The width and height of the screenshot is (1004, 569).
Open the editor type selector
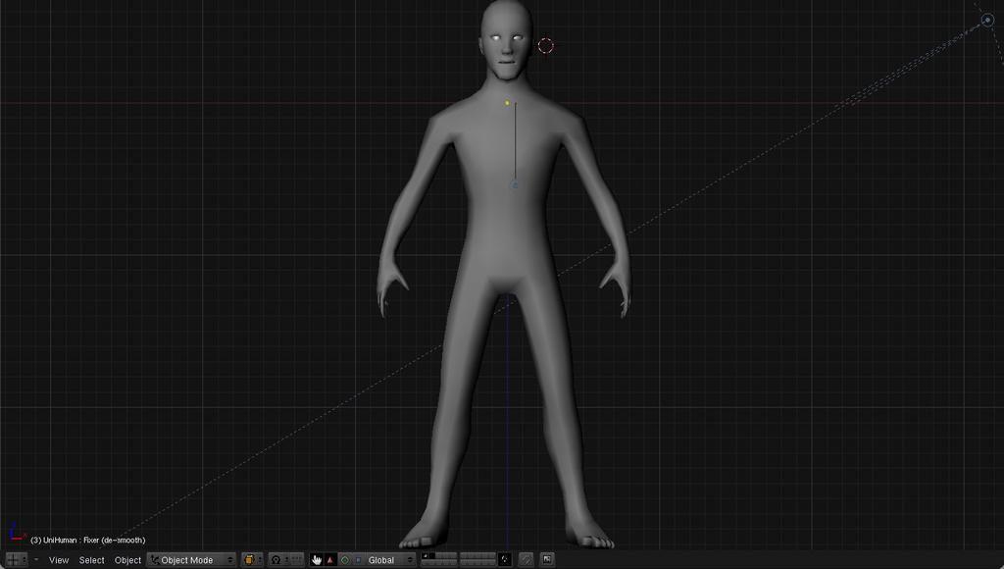(x=16, y=560)
